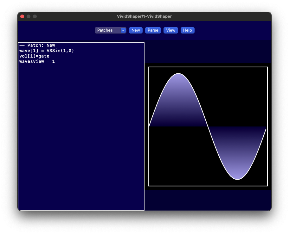Viewport: 289px width, 234px height.
Task: Click the Parse button
Action: [153, 30]
